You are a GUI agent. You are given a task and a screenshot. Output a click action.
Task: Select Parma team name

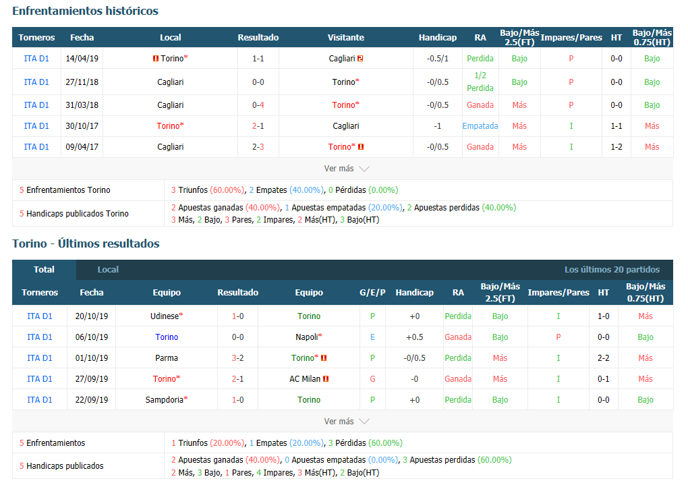[x=167, y=358]
